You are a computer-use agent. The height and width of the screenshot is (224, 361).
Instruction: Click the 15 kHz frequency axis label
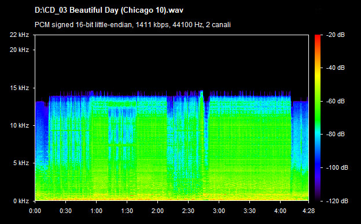coord(19,88)
